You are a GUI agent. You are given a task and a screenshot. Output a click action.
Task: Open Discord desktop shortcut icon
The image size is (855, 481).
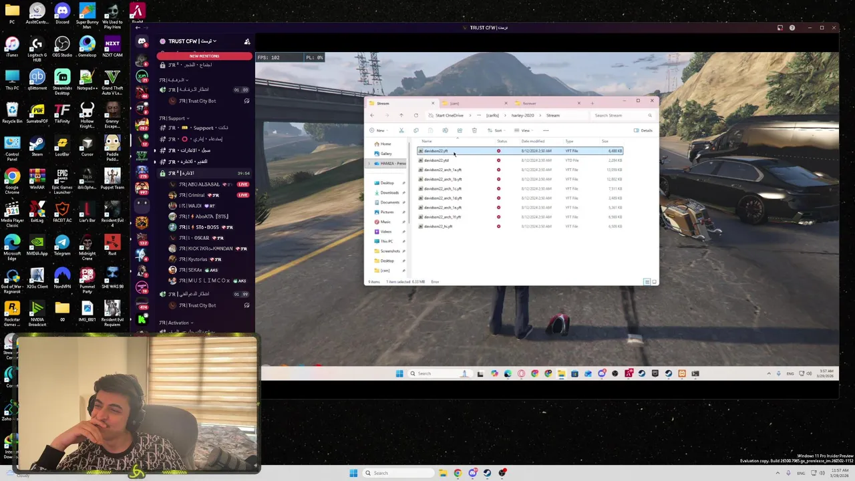(62, 13)
